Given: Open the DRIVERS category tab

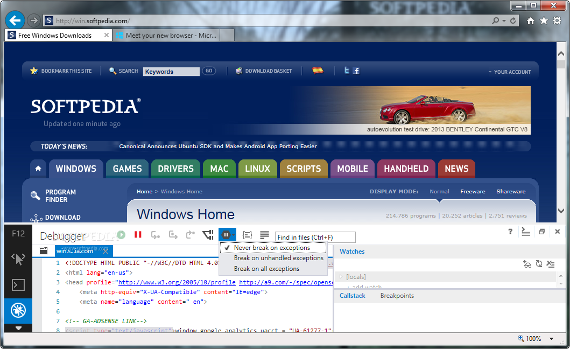Looking at the screenshot, I should coord(175,169).
